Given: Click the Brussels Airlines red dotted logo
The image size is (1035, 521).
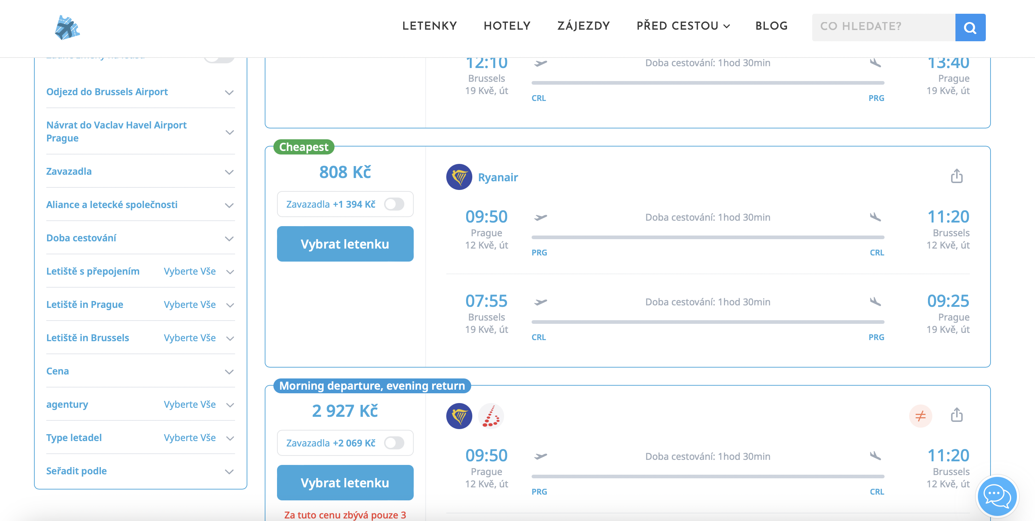Looking at the screenshot, I should (x=491, y=416).
